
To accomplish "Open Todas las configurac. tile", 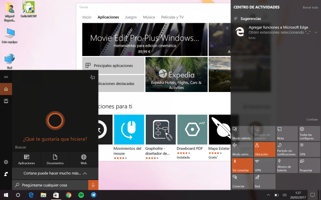I will pos(309,133).
